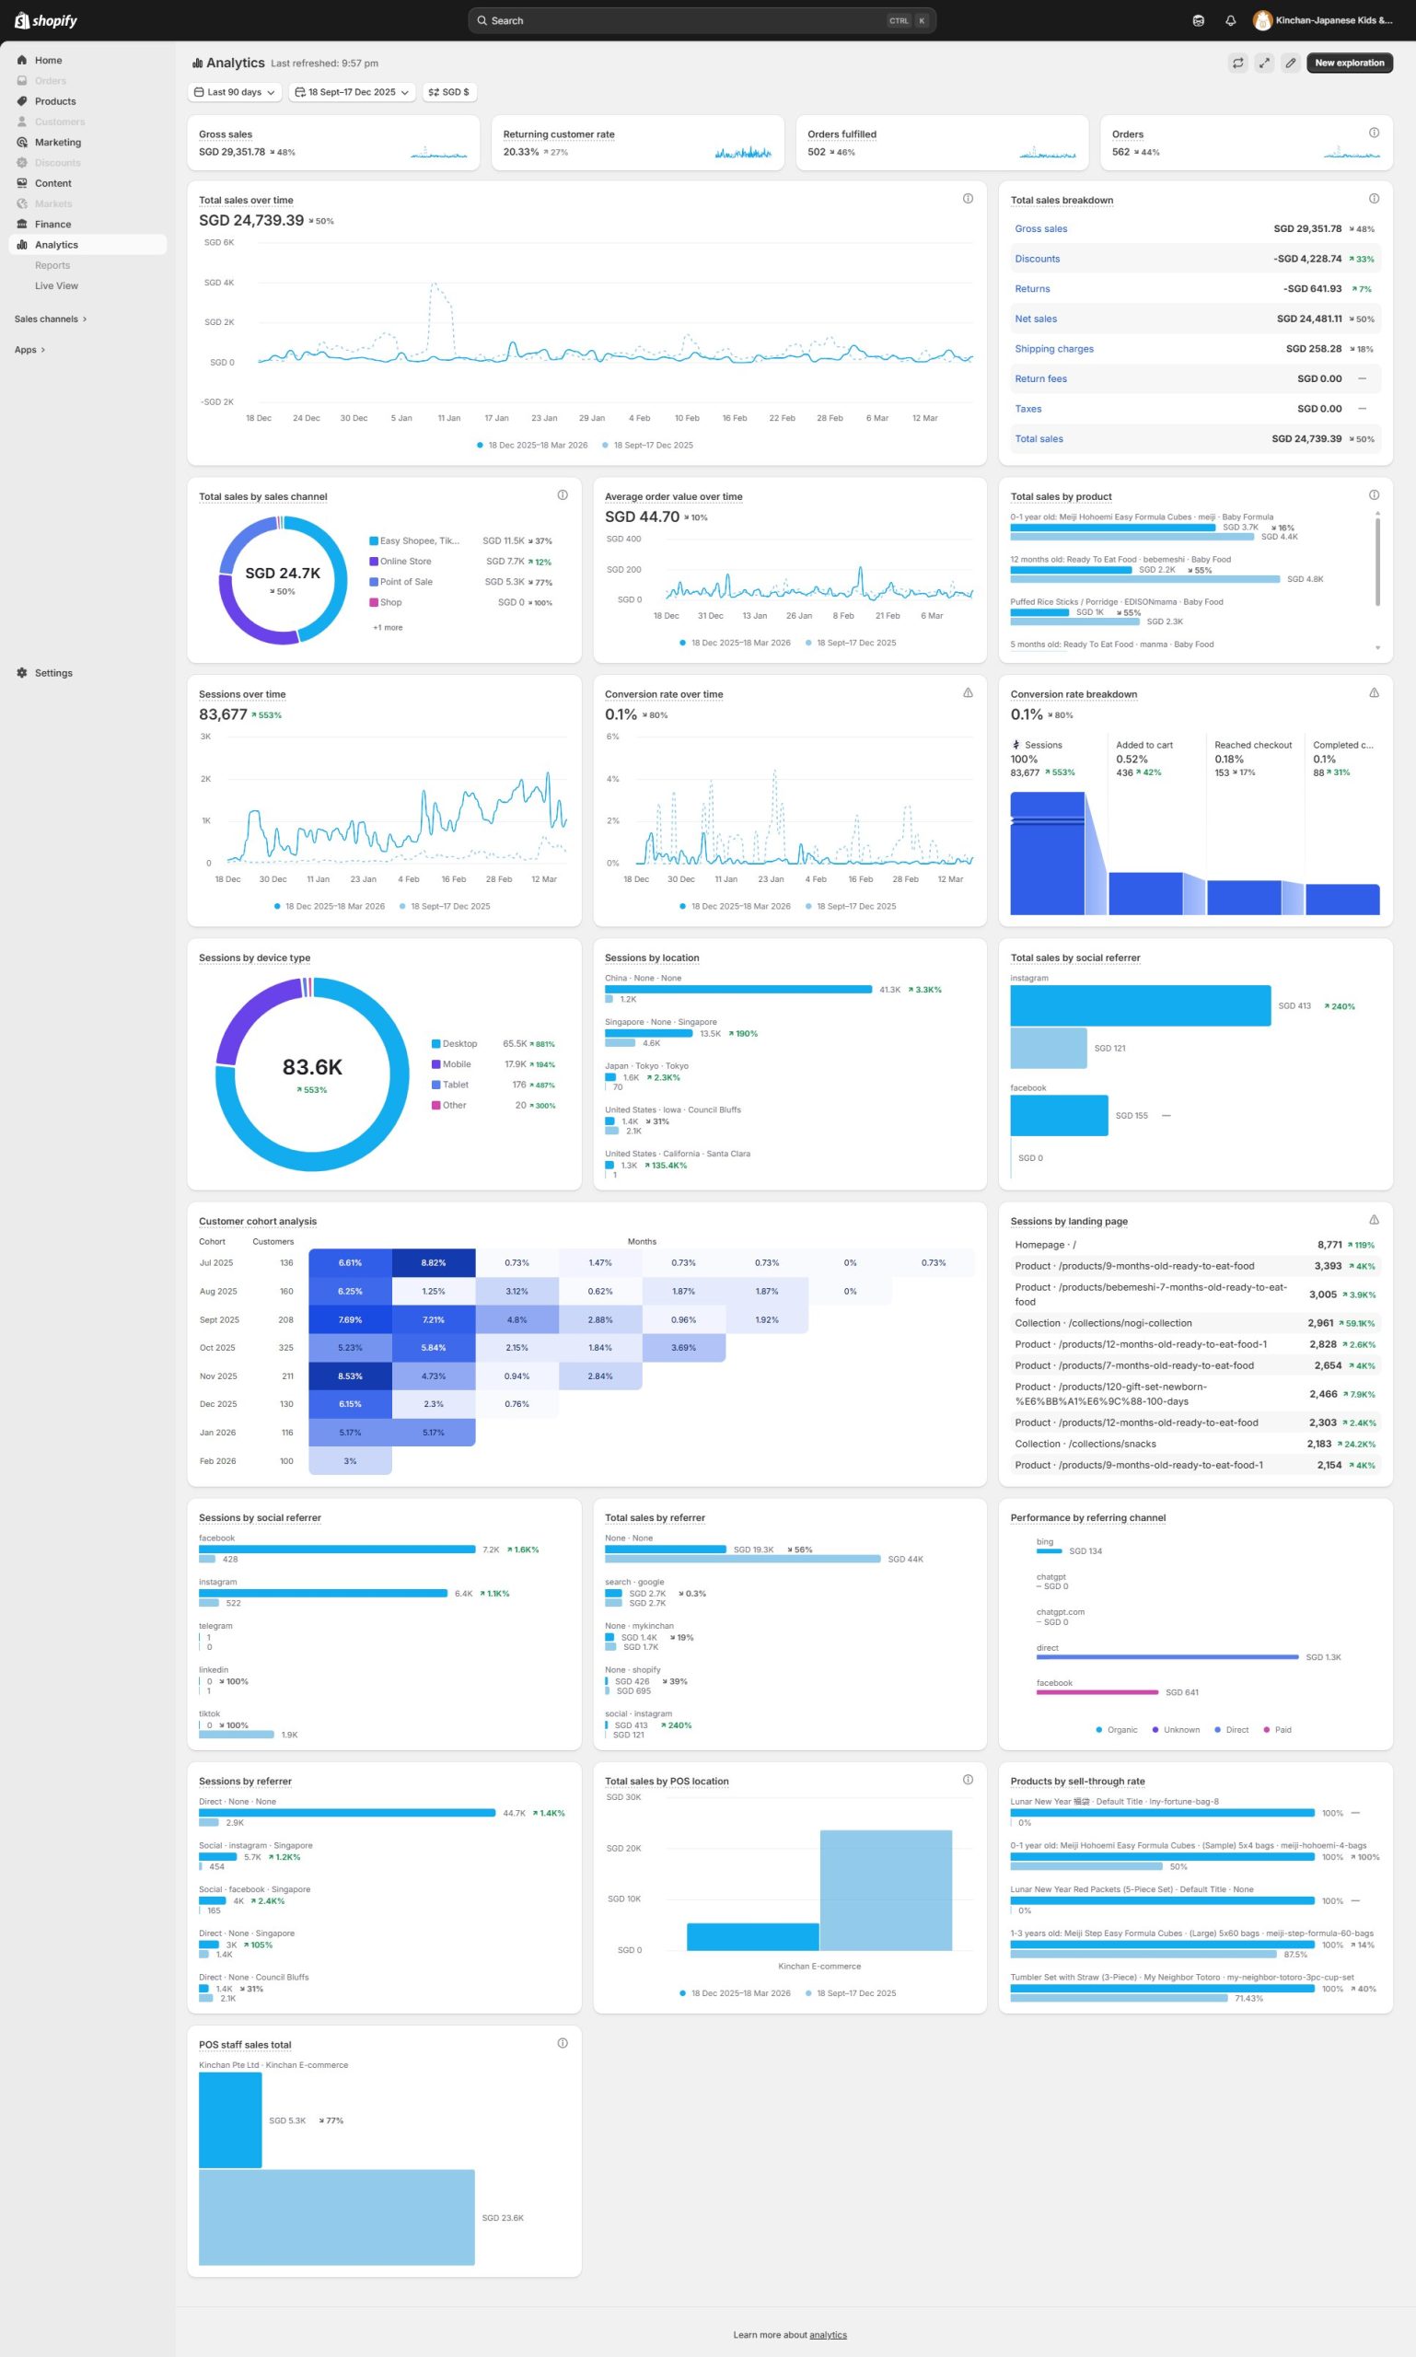Click info icon on Total sales by sales channel

coord(562,495)
